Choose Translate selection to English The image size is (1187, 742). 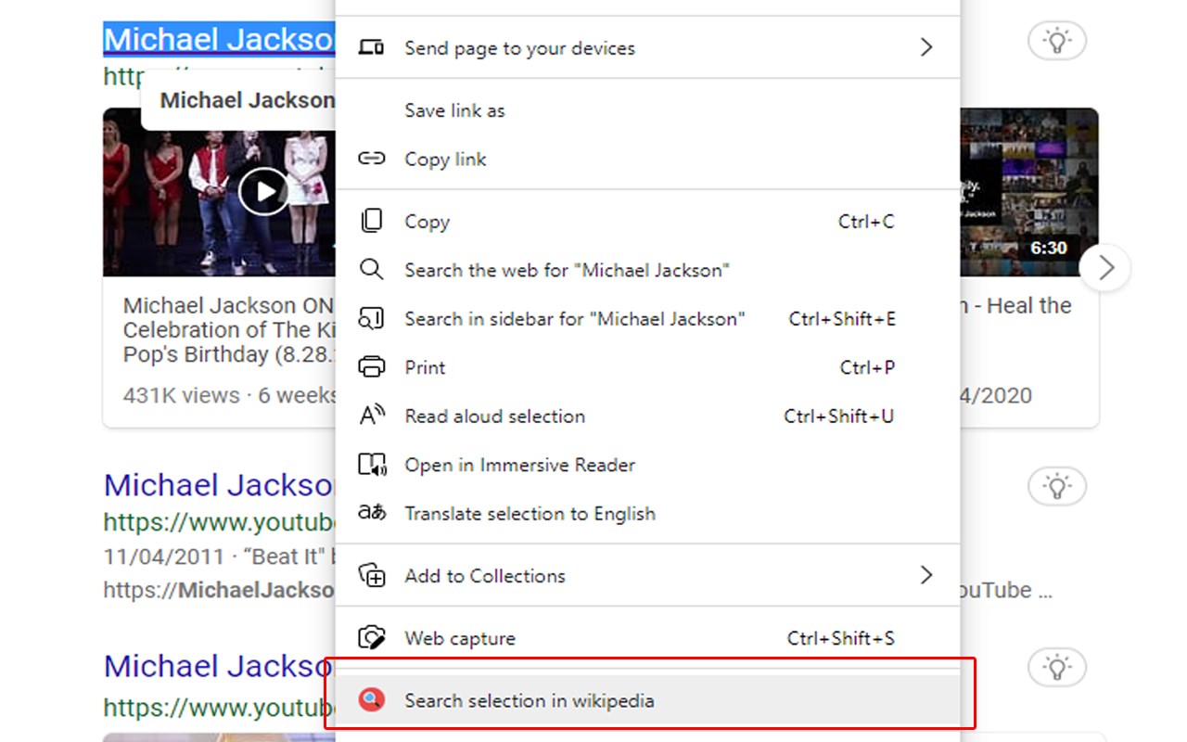coord(646,513)
